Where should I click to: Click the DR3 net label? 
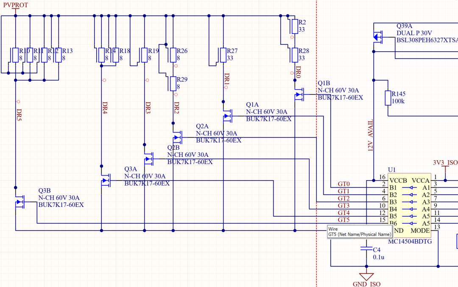tap(148, 108)
